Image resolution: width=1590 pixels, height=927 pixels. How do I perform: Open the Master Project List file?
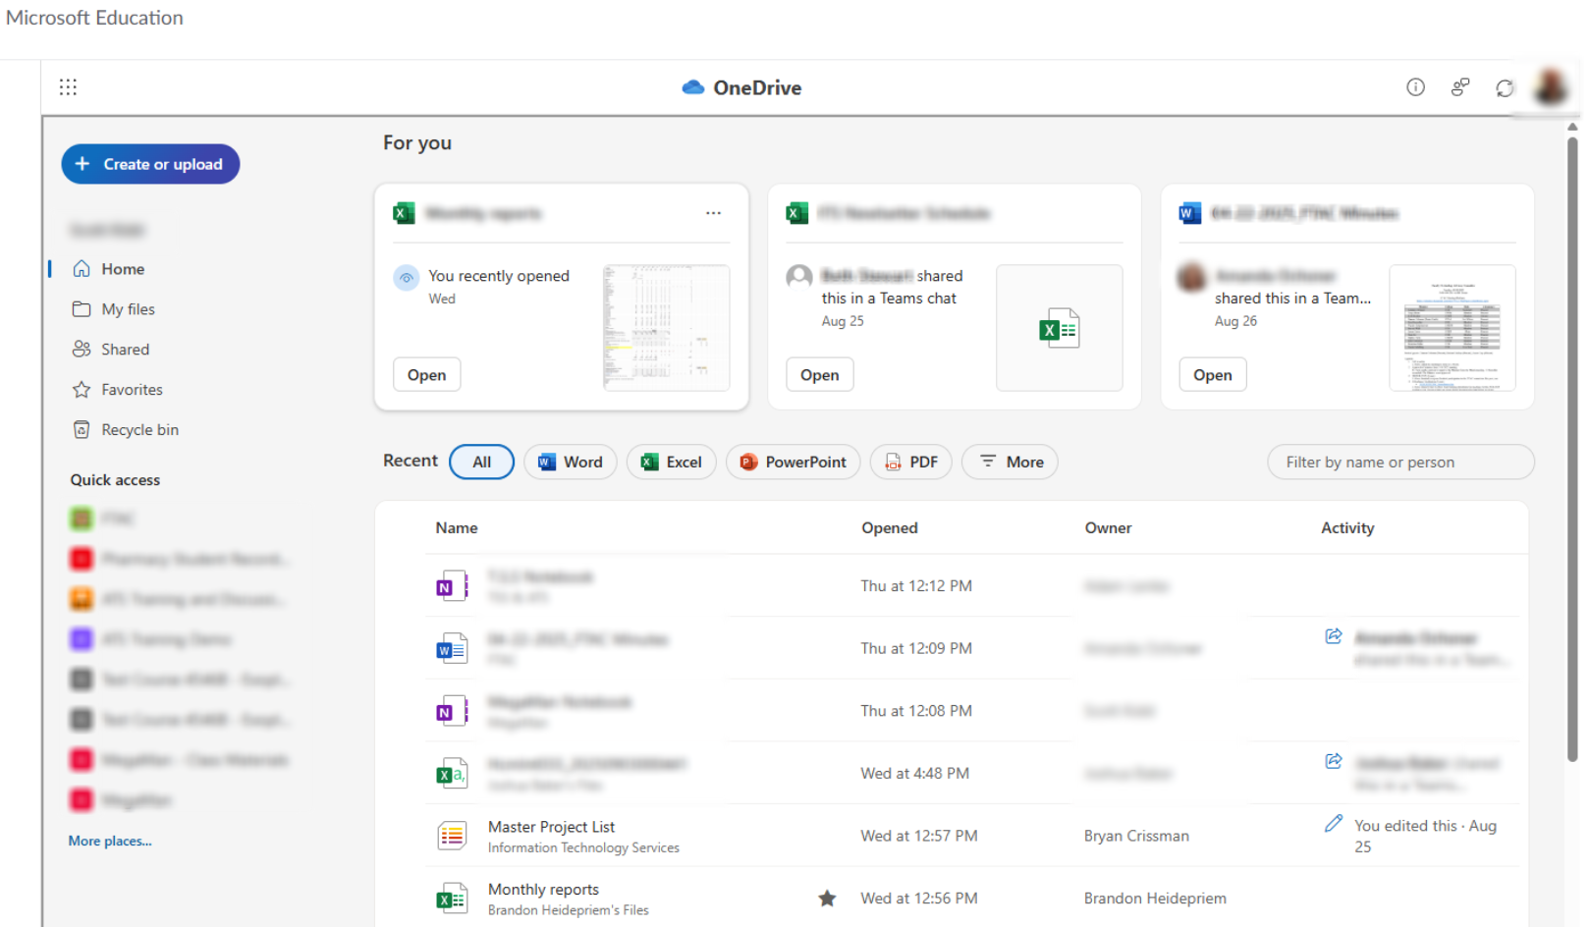(x=551, y=827)
